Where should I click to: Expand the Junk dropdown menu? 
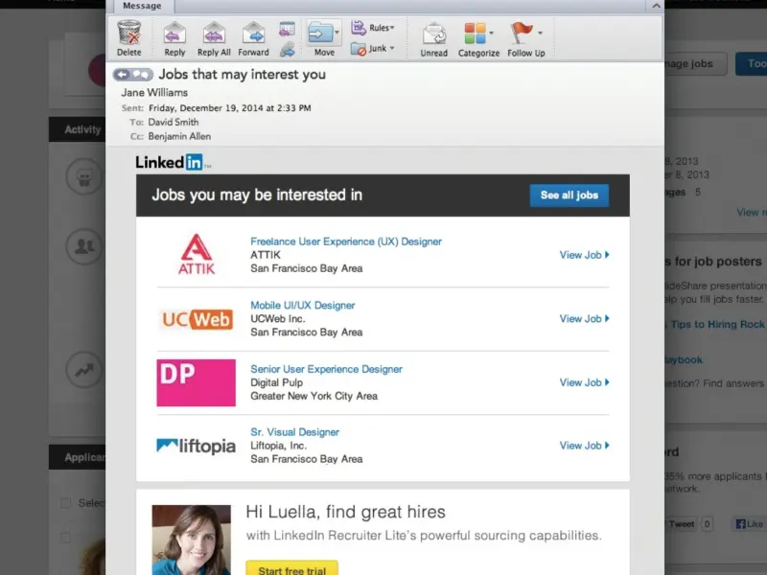coord(373,48)
